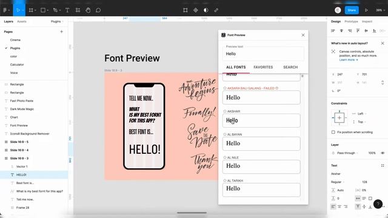Close the auto layout notice
The width and height of the screenshot is (388, 218).
pyautogui.click(x=383, y=43)
